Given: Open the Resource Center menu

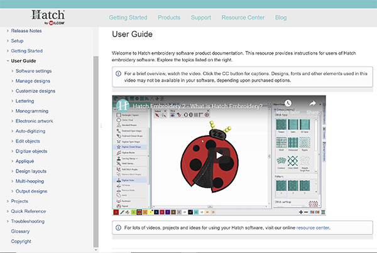Looking at the screenshot, I should point(243,18).
